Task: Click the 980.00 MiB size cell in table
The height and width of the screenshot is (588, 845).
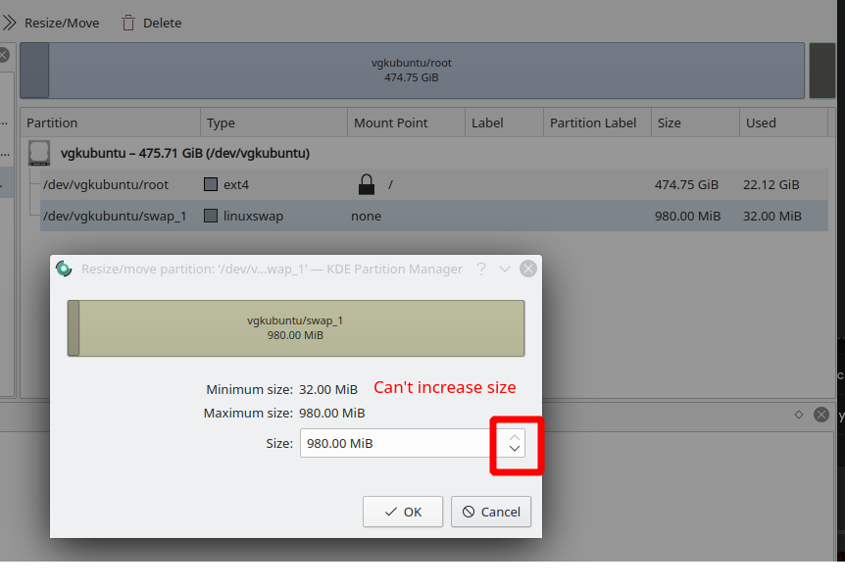Action: pyautogui.click(x=687, y=217)
